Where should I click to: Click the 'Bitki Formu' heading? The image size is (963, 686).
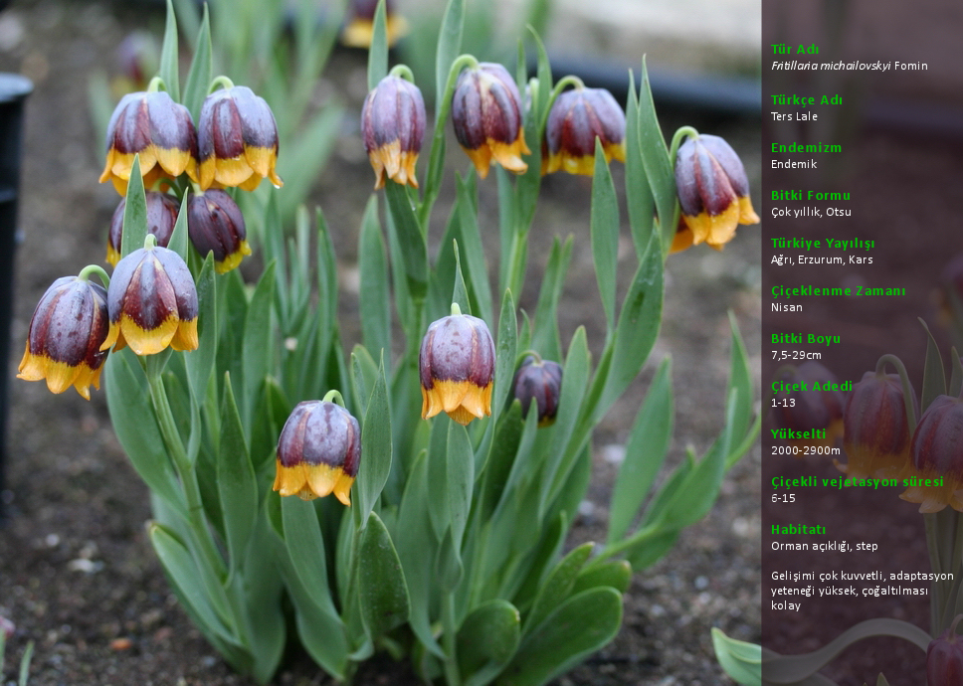pos(810,195)
